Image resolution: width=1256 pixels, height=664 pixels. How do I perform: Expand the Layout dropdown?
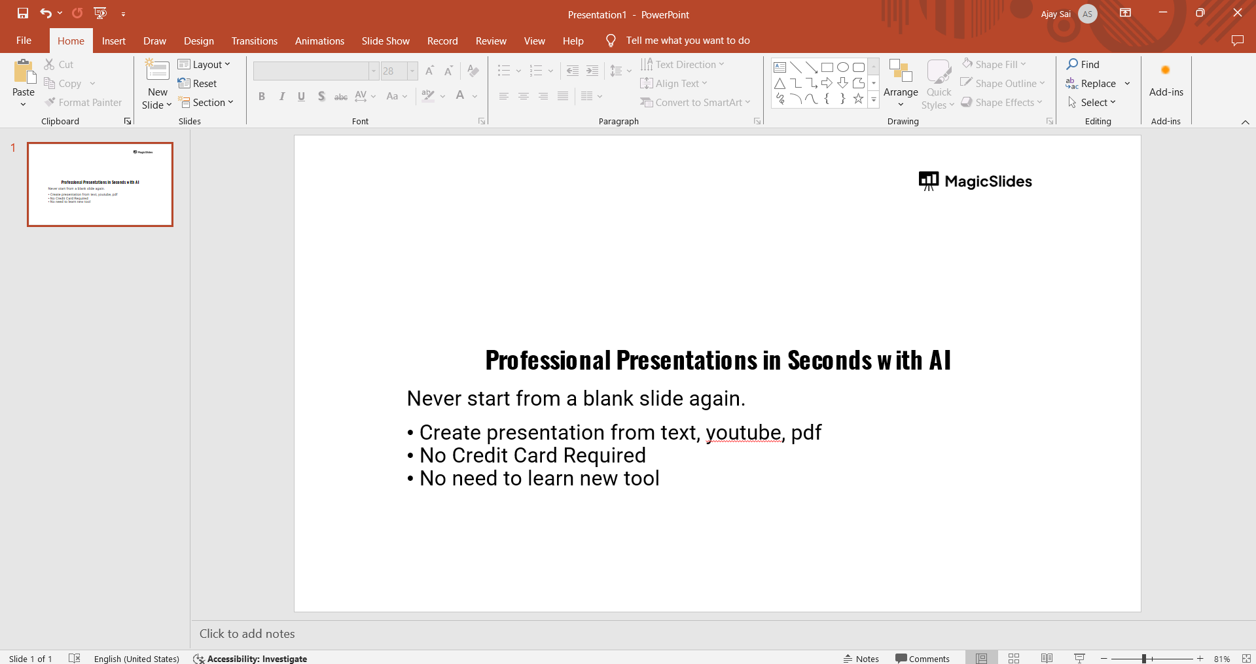point(204,64)
